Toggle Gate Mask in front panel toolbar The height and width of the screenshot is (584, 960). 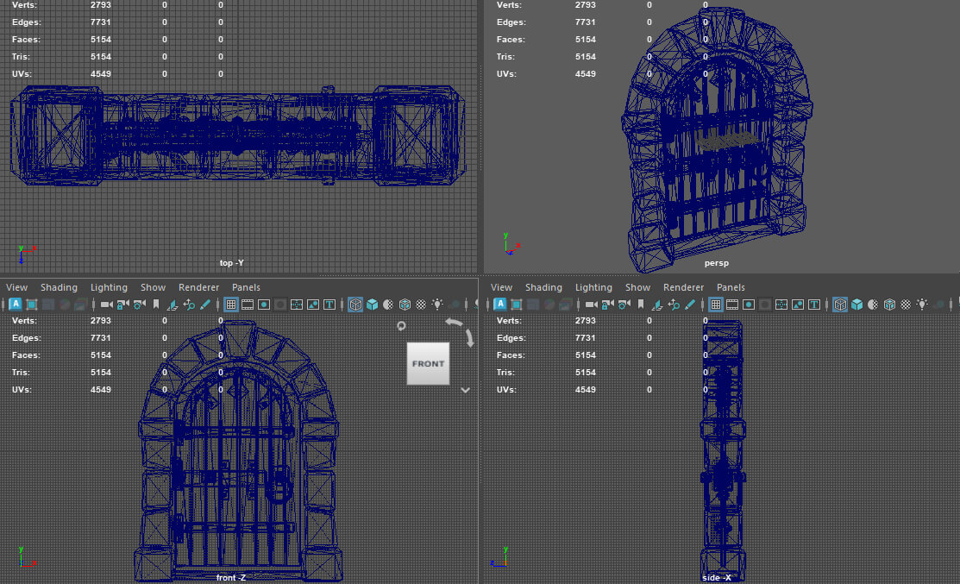280,305
